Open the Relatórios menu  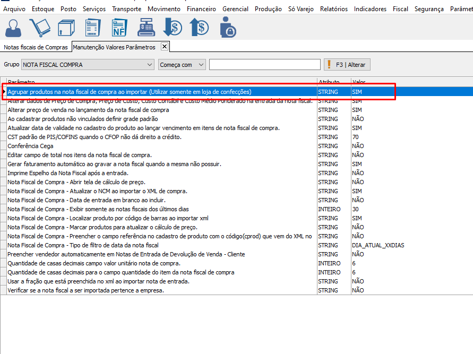pyautogui.click(x=334, y=9)
